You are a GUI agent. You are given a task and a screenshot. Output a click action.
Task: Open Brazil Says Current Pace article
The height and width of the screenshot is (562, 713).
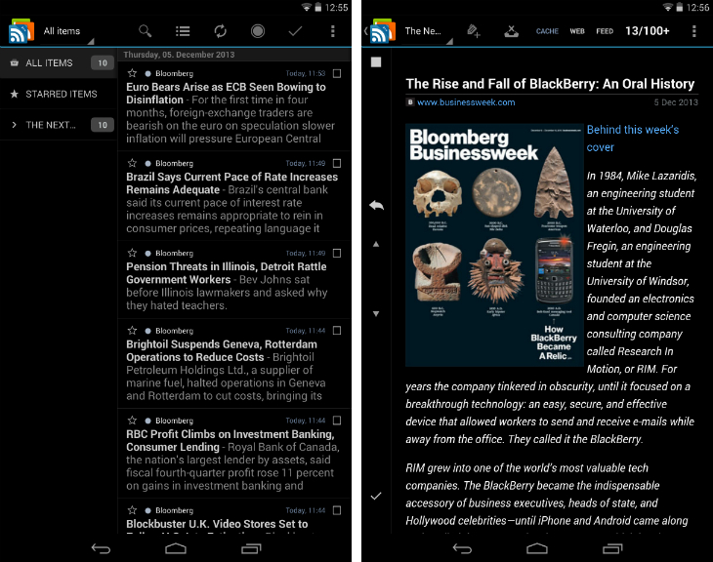click(234, 196)
